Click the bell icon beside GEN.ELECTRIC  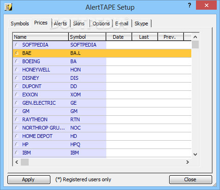17,103
